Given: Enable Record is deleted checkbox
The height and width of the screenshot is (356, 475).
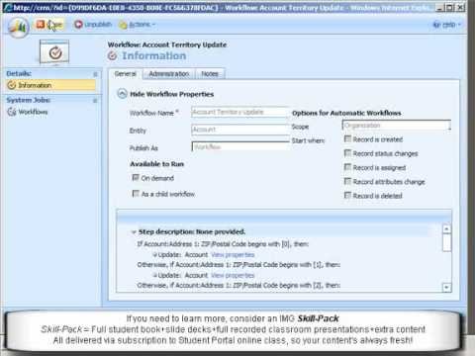Looking at the screenshot, I should 347,196.
